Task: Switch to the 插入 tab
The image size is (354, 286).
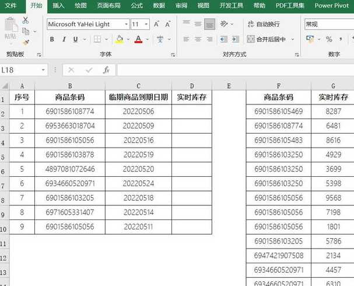Action: point(58,5)
